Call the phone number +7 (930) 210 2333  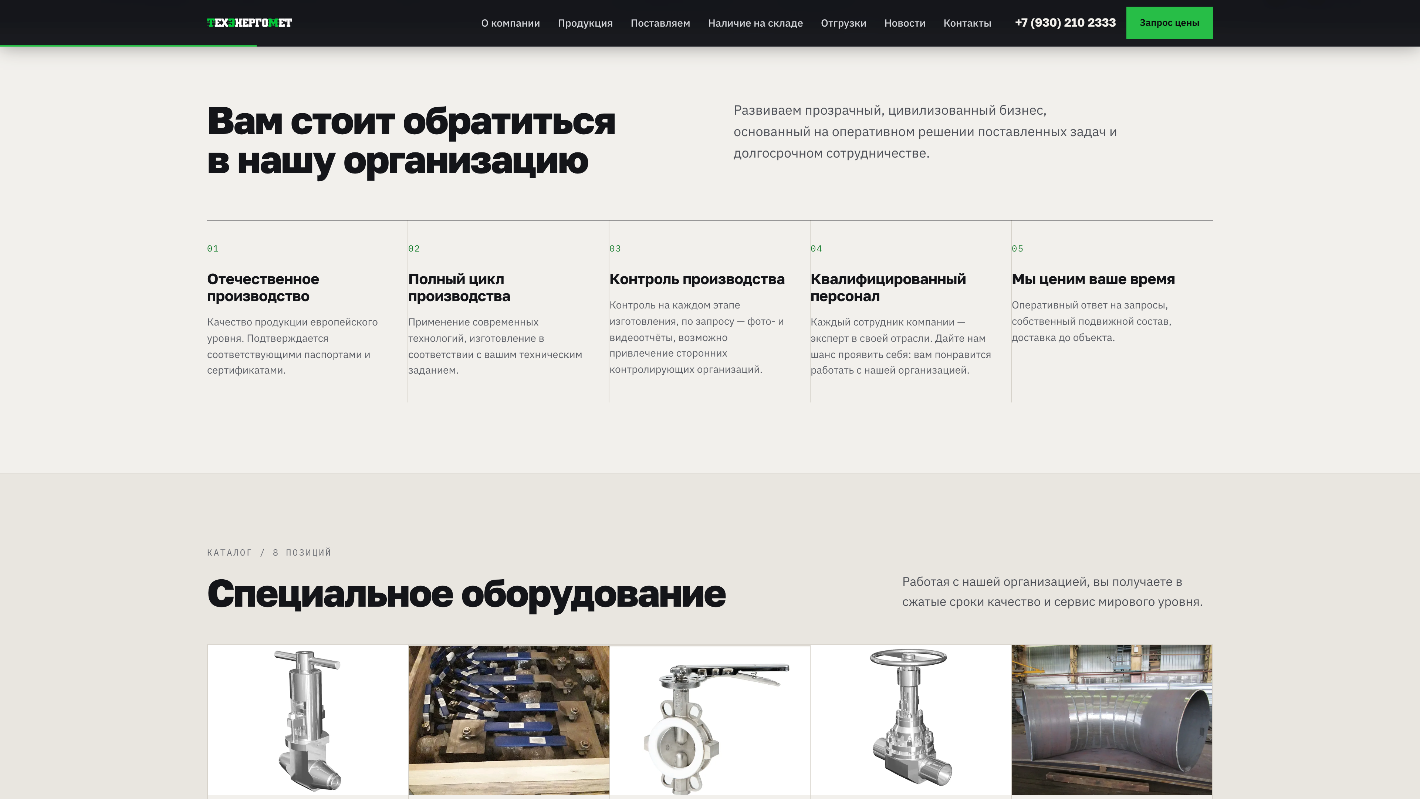click(x=1065, y=23)
